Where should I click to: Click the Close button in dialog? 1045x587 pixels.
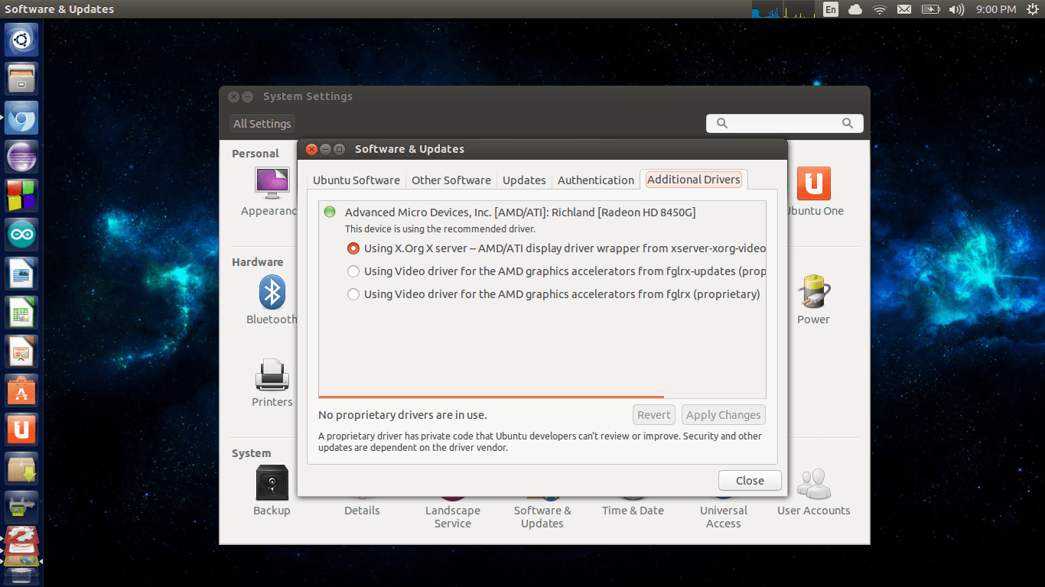click(750, 481)
